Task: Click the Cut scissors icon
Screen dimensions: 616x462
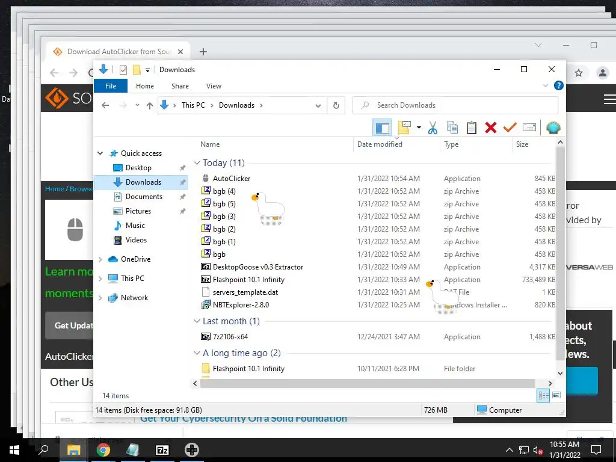Action: [433, 128]
